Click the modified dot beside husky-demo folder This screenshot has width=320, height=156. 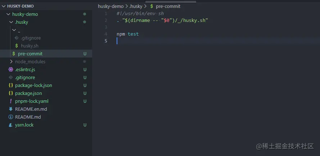click(x=85, y=14)
